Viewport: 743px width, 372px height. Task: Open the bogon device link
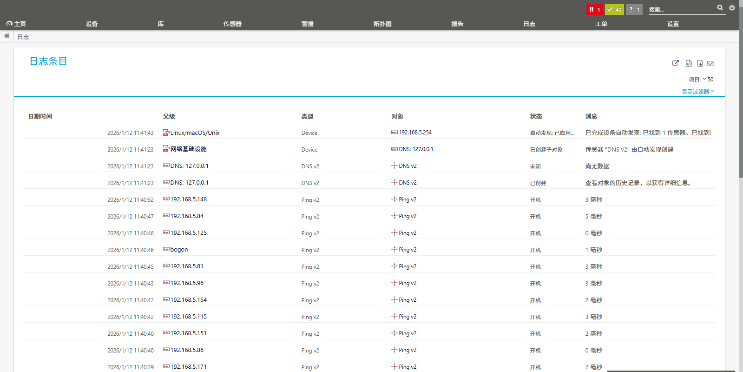[x=179, y=250]
